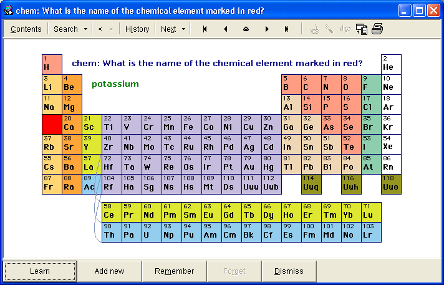Image resolution: width=444 pixels, height=285 pixels.
Task: Open the Contents menu
Action: point(26,29)
